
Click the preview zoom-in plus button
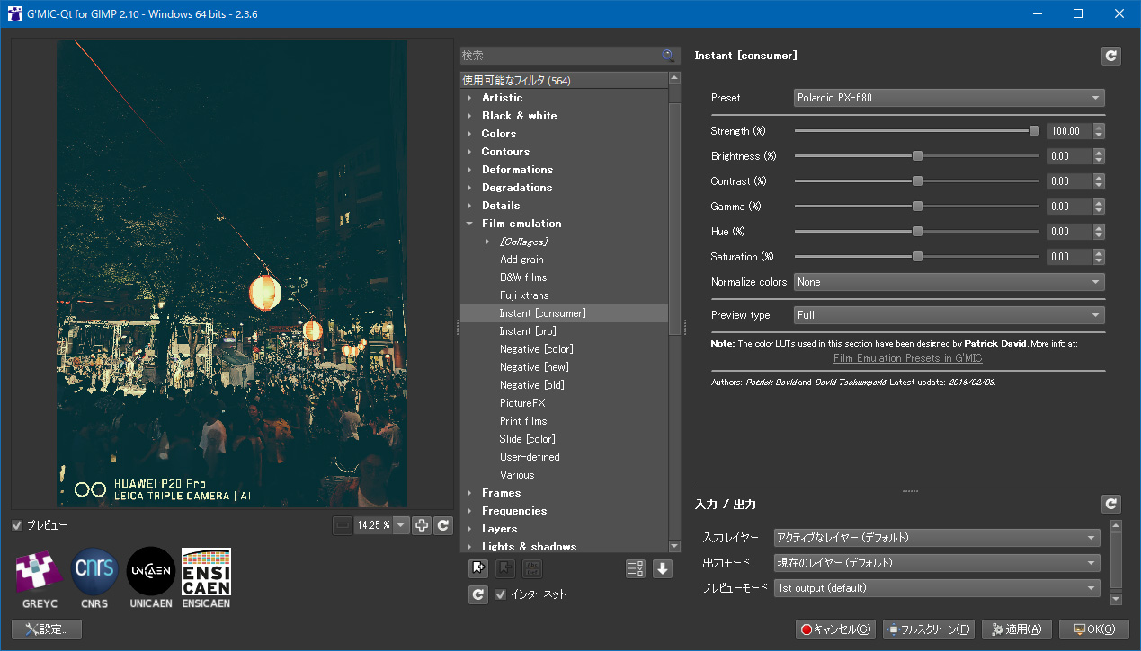(422, 526)
